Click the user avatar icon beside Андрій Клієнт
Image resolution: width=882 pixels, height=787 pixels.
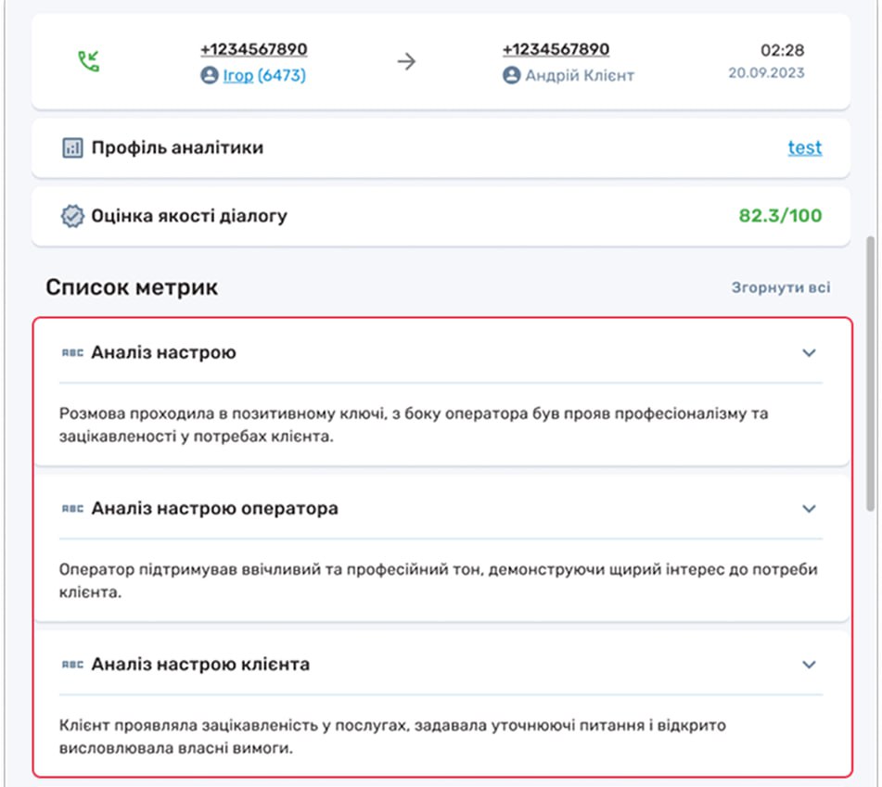(512, 76)
